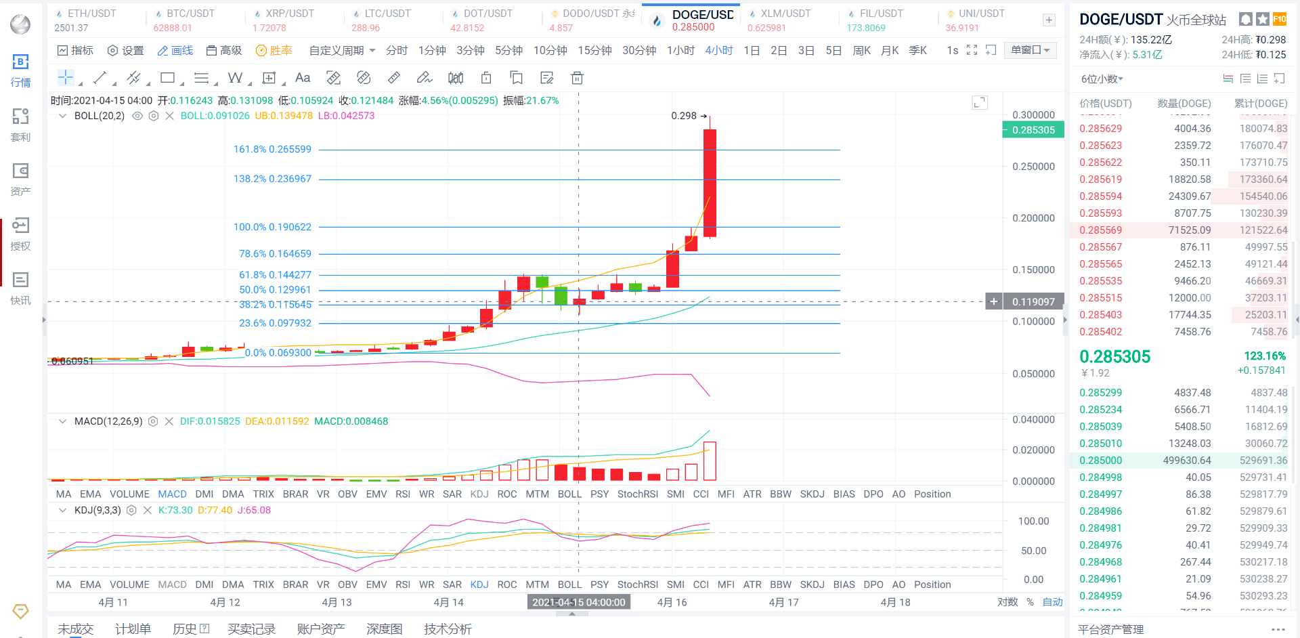Viewport: 1300px width, 638px height.
Task: Toggle StochRSI in the row below KDJ pane
Action: [x=638, y=584]
